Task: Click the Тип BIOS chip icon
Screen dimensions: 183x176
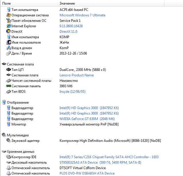Action: 9,92
